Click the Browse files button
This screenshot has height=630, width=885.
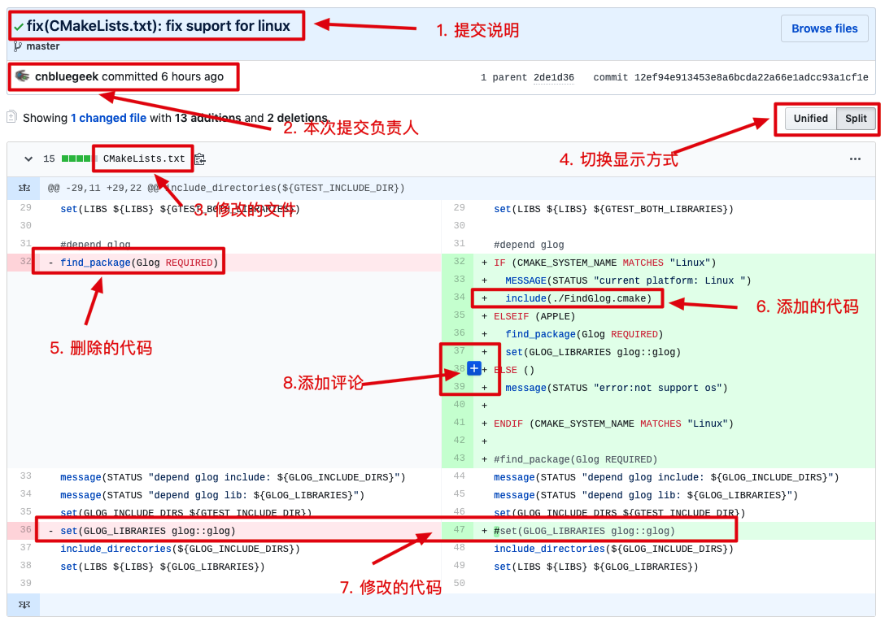(x=824, y=28)
